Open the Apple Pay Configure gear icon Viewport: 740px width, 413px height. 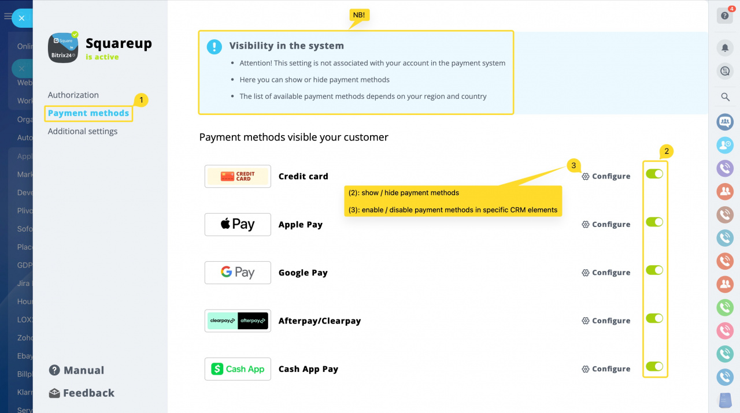[x=586, y=224]
